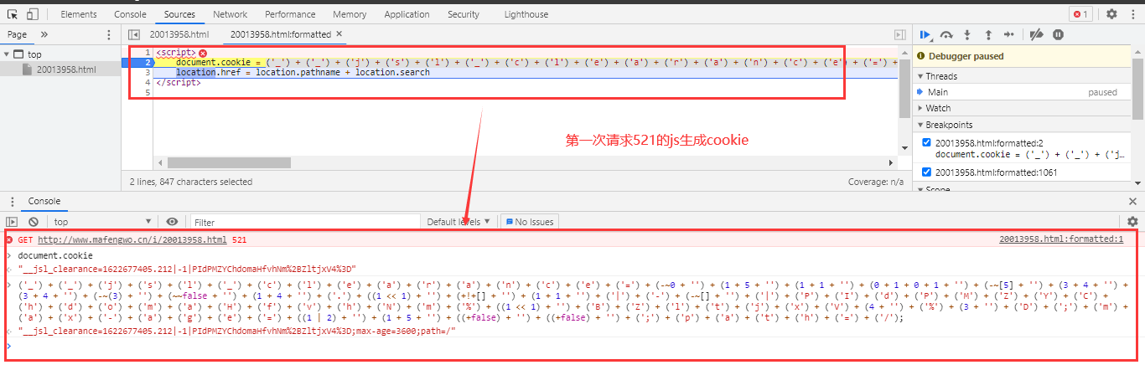Click the Coverage: n/a status text

tap(876, 181)
